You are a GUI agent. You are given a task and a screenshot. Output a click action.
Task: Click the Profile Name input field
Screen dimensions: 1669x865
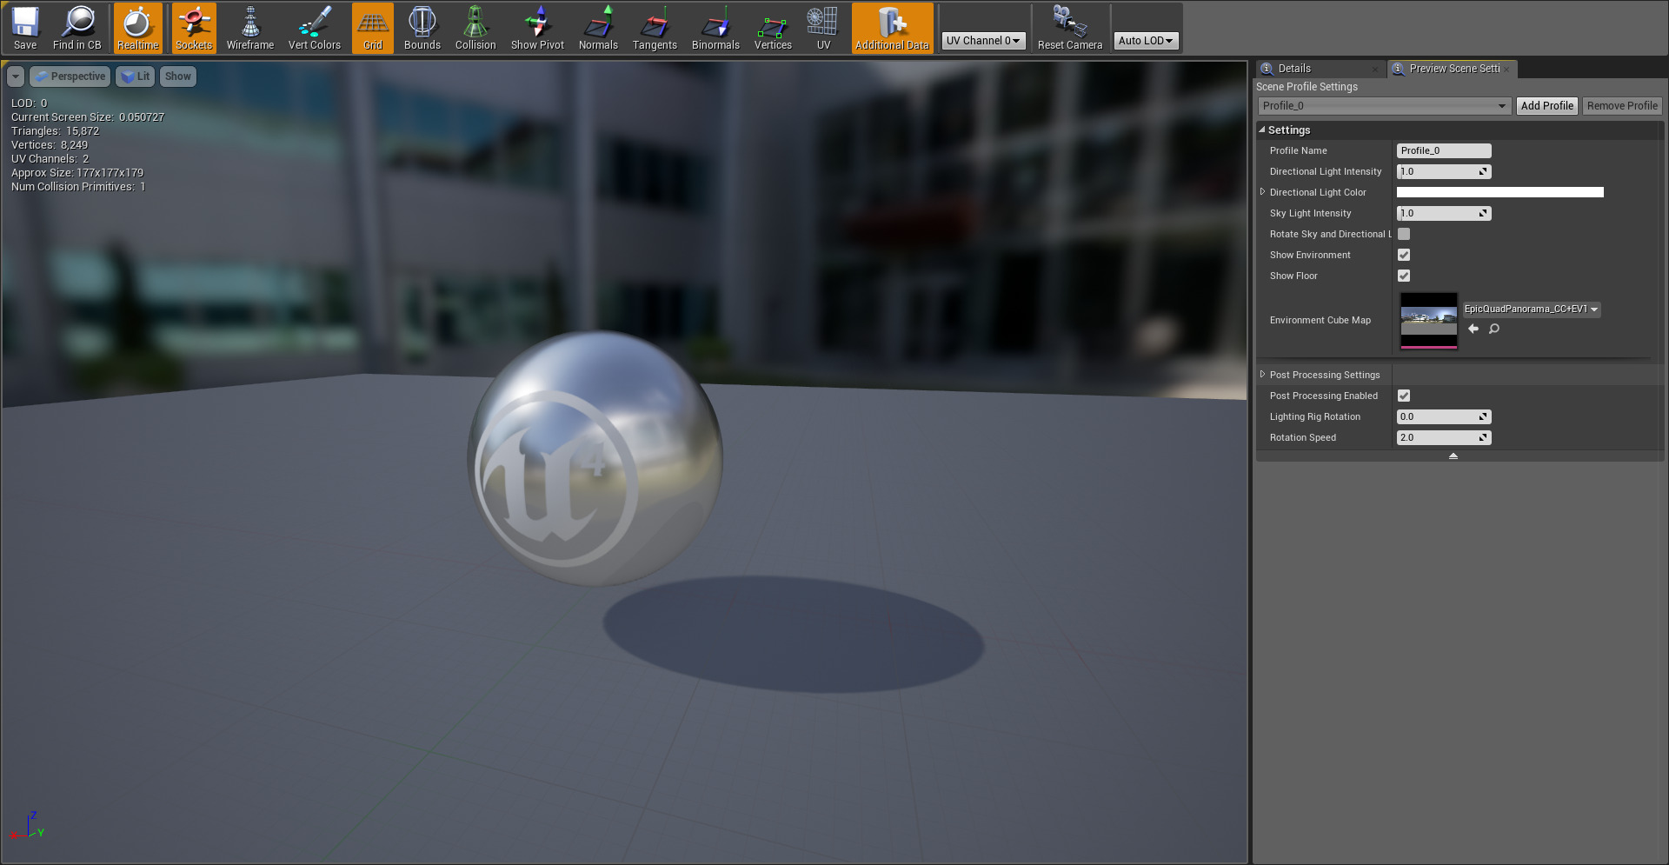[x=1443, y=150]
